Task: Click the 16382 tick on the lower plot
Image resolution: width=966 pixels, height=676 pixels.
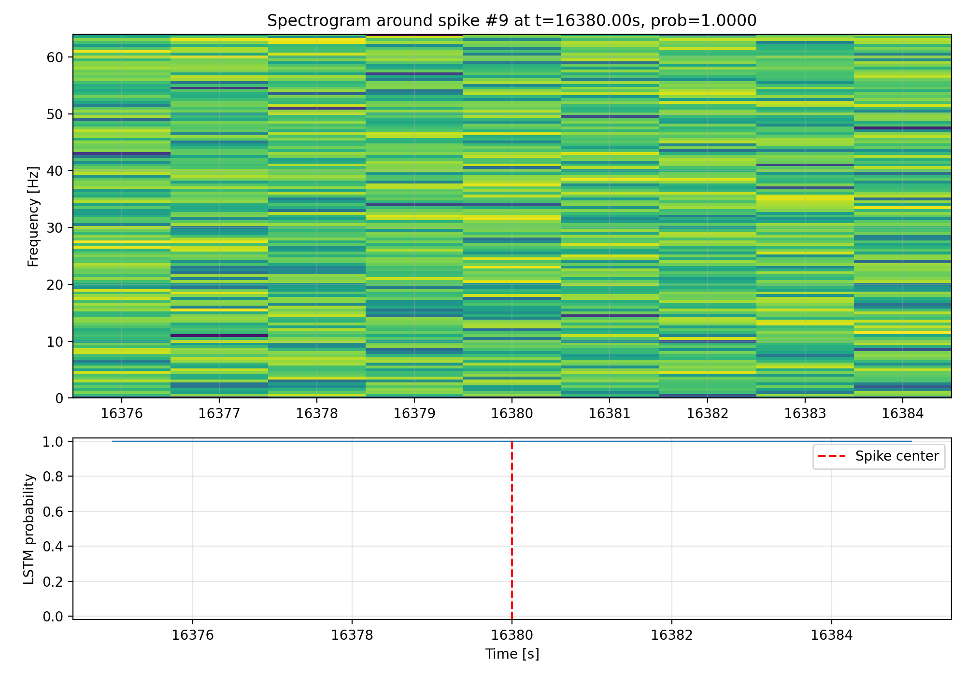Action: point(671,635)
